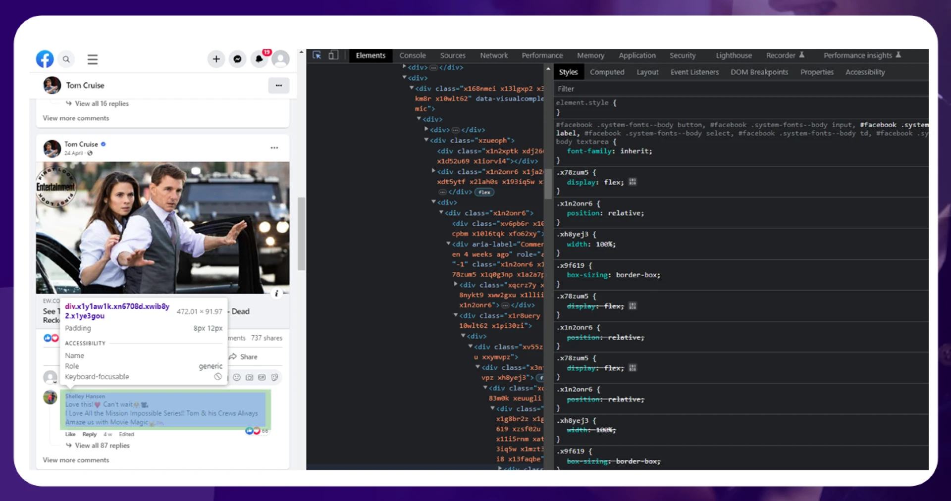Open Performance insights tab
The width and height of the screenshot is (951, 501).
(x=862, y=55)
